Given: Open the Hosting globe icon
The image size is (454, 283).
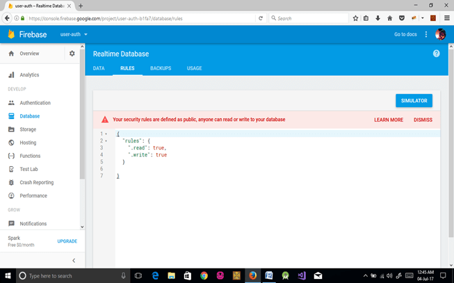Looking at the screenshot, I should click(11, 143).
